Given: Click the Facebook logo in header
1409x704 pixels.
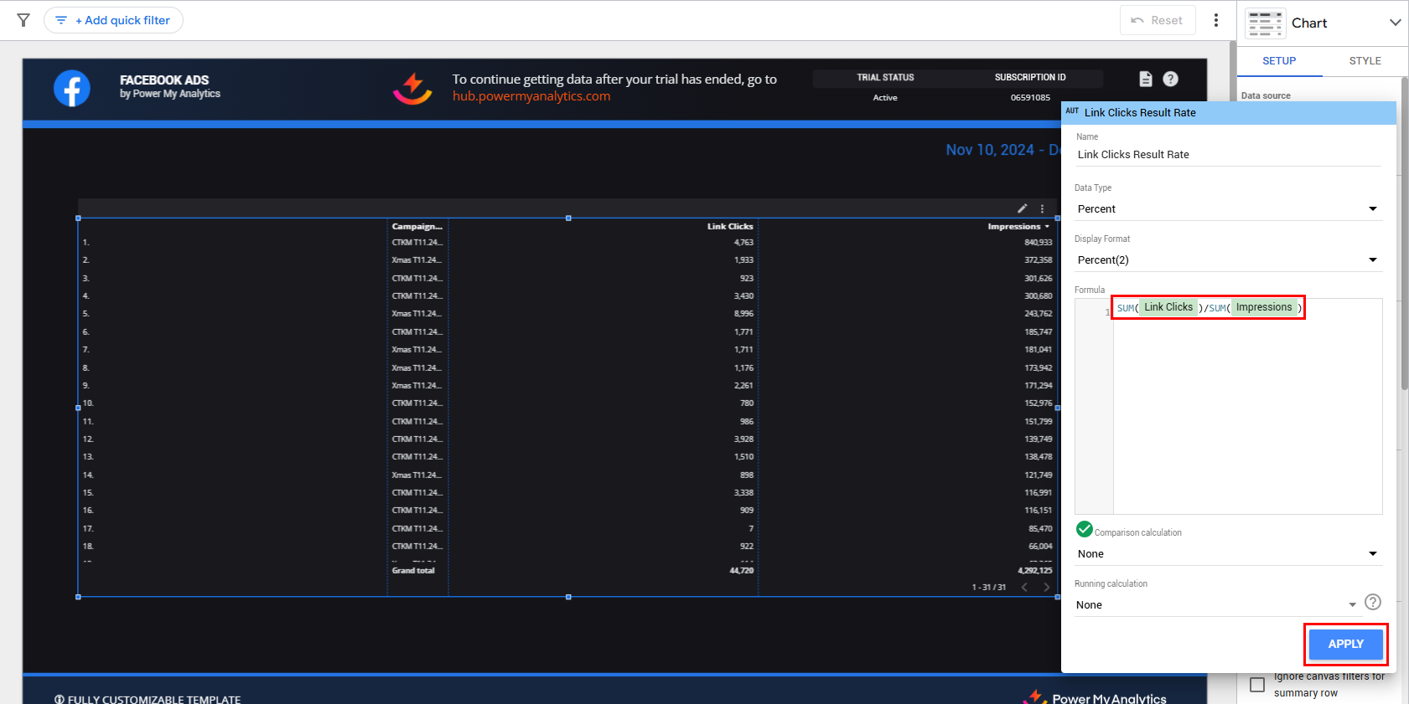Looking at the screenshot, I should (72, 88).
